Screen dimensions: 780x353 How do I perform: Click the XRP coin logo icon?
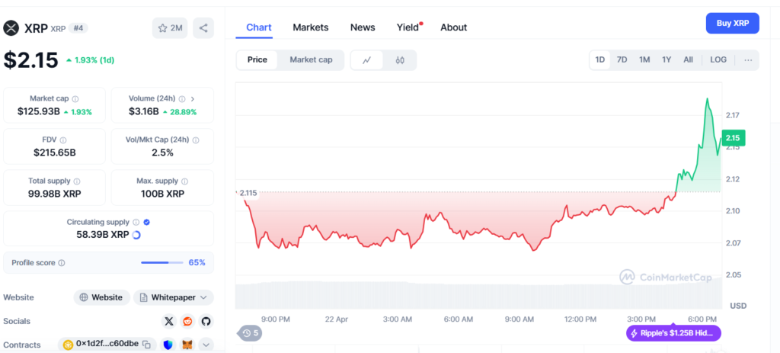[x=11, y=28]
